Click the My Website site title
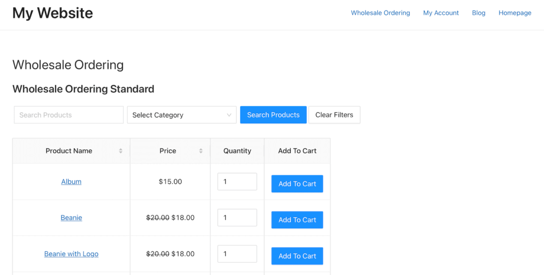Image resolution: width=544 pixels, height=275 pixels. point(53,13)
